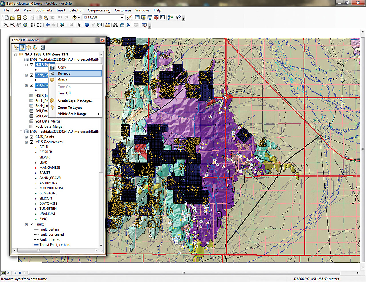
Task: Activate the Pan hand tool
Action: tap(19, 25)
